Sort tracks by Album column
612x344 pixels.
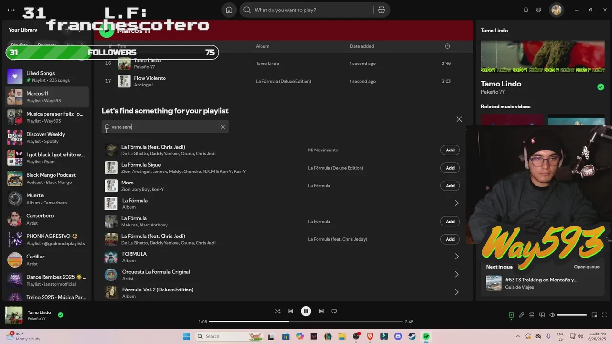[262, 46]
